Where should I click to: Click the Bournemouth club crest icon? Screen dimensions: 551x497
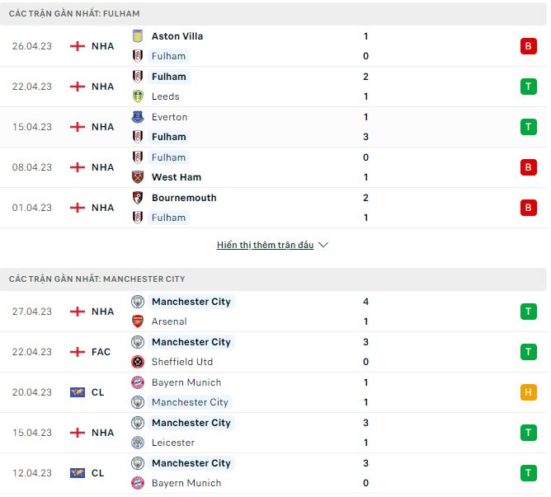tap(138, 198)
